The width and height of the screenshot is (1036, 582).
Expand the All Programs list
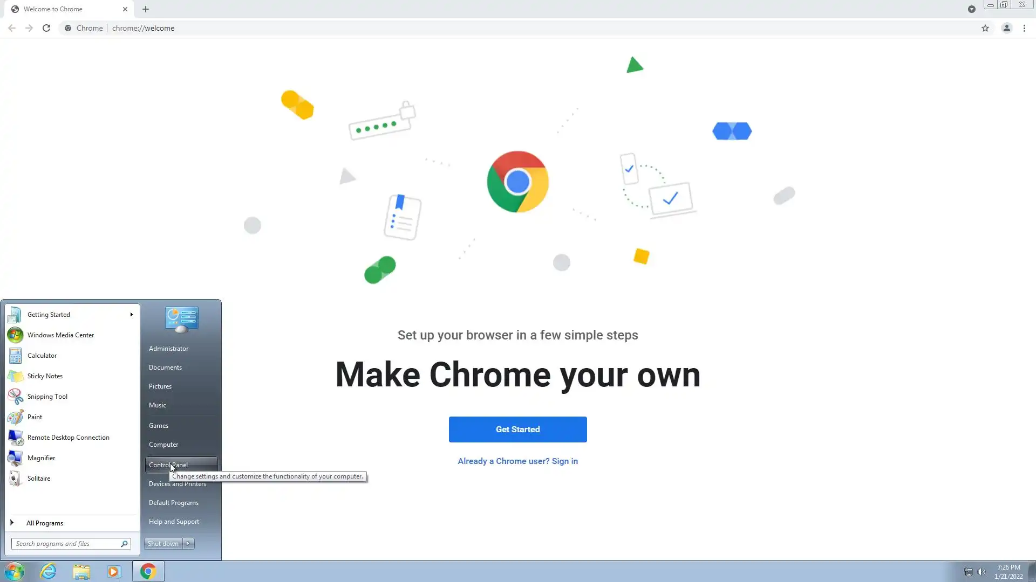(x=44, y=523)
